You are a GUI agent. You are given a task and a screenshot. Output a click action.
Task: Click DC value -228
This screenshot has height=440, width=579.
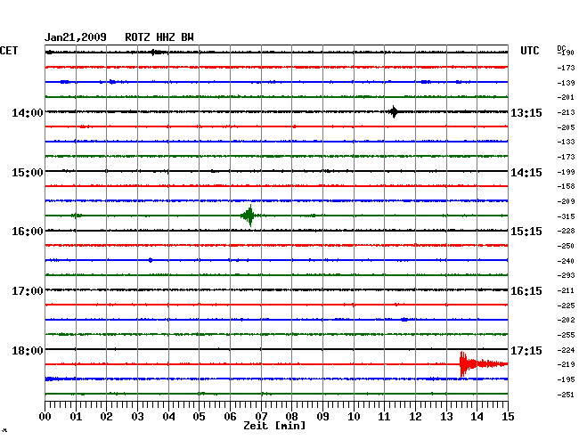pyautogui.click(x=566, y=231)
